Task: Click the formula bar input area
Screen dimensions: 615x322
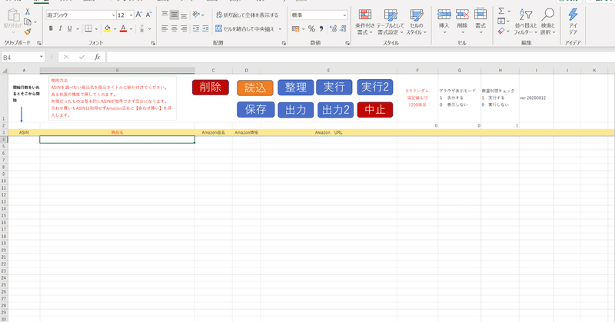Action: pyautogui.click(x=361, y=58)
